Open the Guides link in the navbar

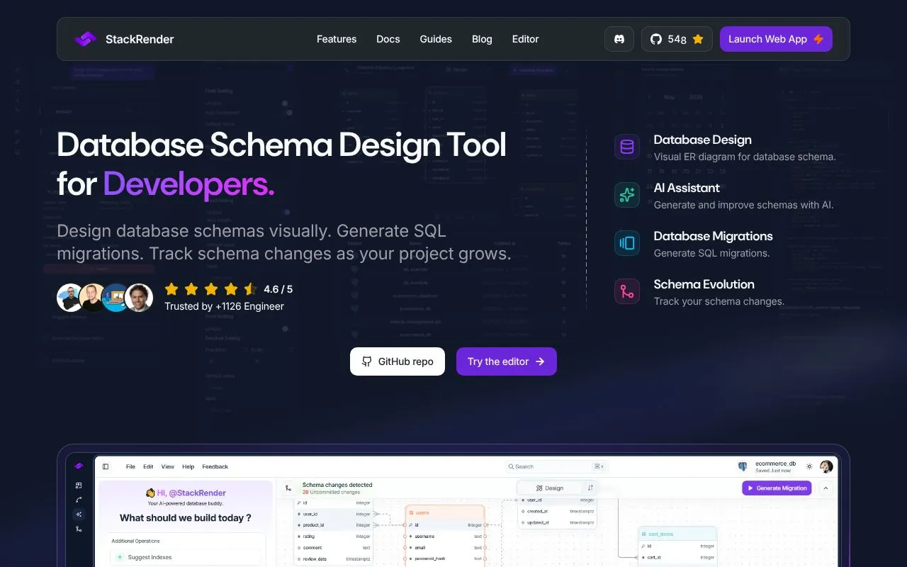click(x=436, y=39)
